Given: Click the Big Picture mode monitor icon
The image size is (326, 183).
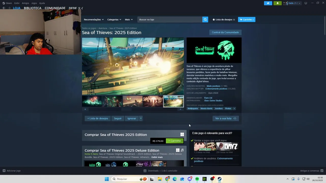Looking at the screenshot, I should click(x=306, y=3).
